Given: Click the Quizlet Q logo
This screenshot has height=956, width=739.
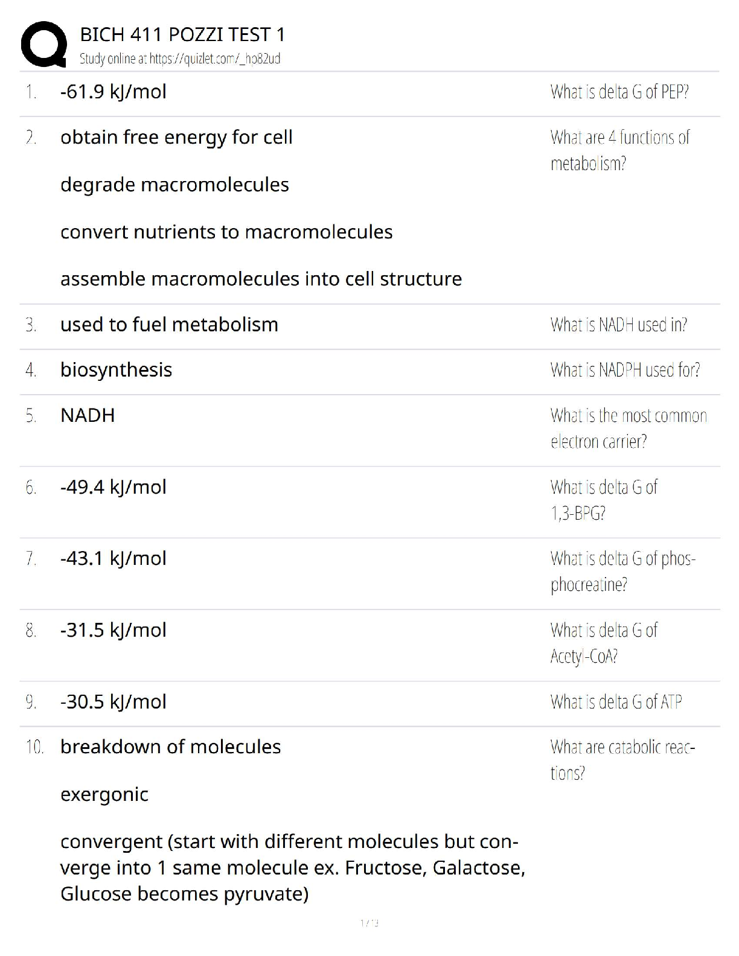Looking at the screenshot, I should [x=43, y=44].
